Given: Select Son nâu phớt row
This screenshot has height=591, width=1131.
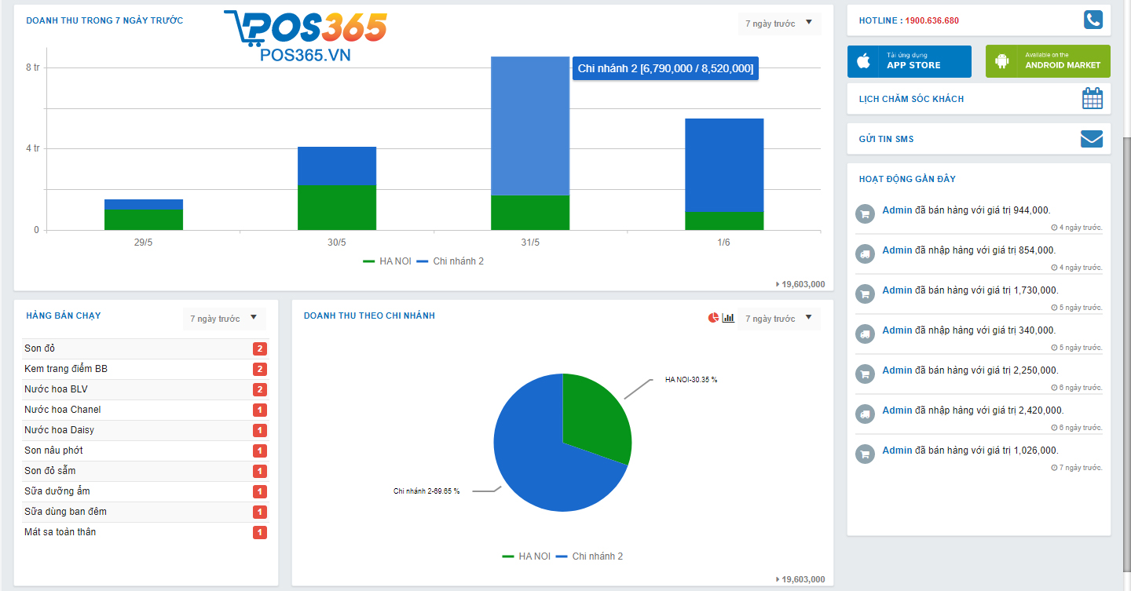Looking at the screenshot, I should (145, 451).
